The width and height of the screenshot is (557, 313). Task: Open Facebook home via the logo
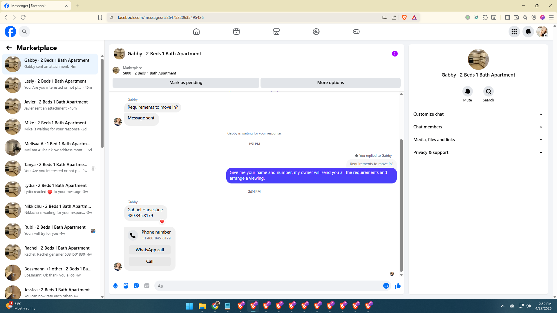tap(10, 32)
